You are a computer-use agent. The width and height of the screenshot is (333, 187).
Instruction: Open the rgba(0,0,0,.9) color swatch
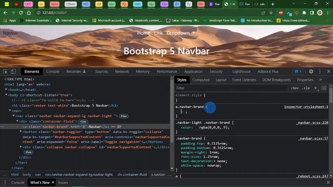[197, 127]
